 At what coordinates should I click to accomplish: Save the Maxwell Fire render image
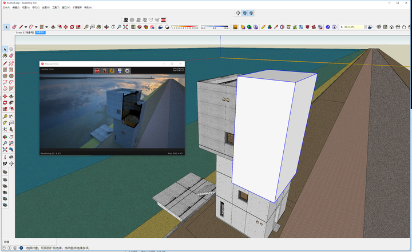point(120,71)
